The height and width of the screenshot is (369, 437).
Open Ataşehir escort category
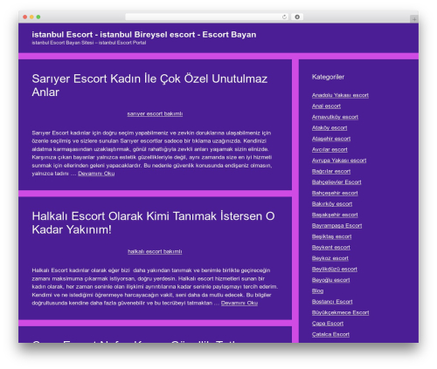[331, 139]
